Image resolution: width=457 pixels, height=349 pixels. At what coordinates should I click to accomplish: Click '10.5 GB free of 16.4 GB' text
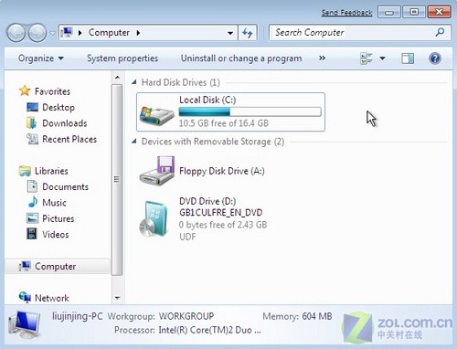224,123
